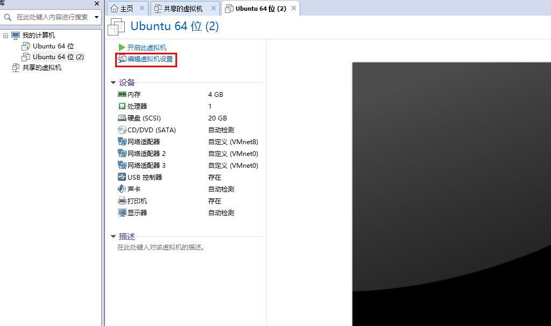Select 我的计算机 in library tree
The image size is (551, 326).
click(39, 36)
